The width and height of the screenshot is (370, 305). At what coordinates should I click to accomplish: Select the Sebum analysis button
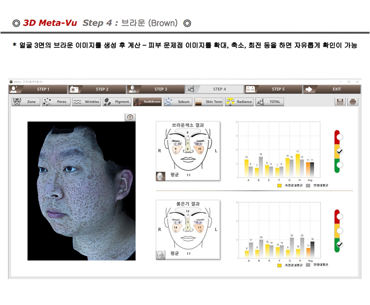tap(178, 102)
